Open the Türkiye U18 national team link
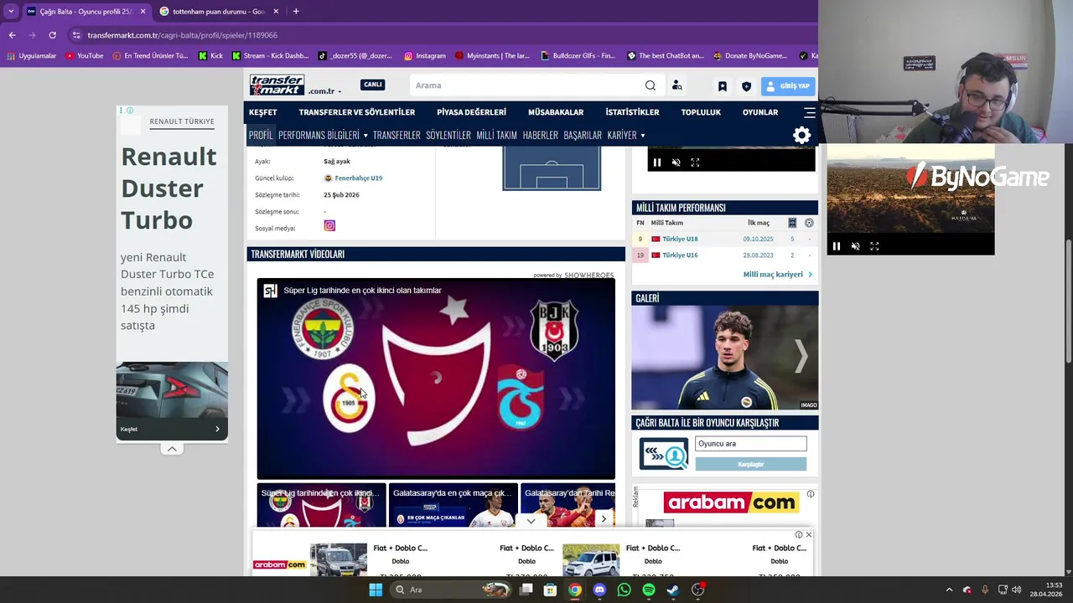The height and width of the screenshot is (603, 1073). click(680, 240)
